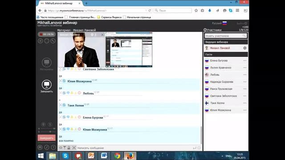285x160 pixels.
Task: Open the Сервисы Яндекса bookmark
Action: coord(110,17)
